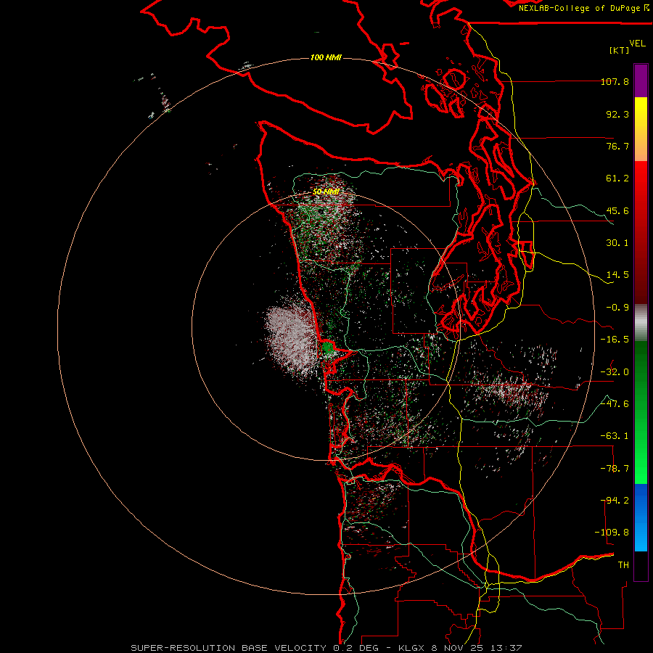Select the -78.7 legend value
The width and height of the screenshot is (653, 653).
coord(615,469)
